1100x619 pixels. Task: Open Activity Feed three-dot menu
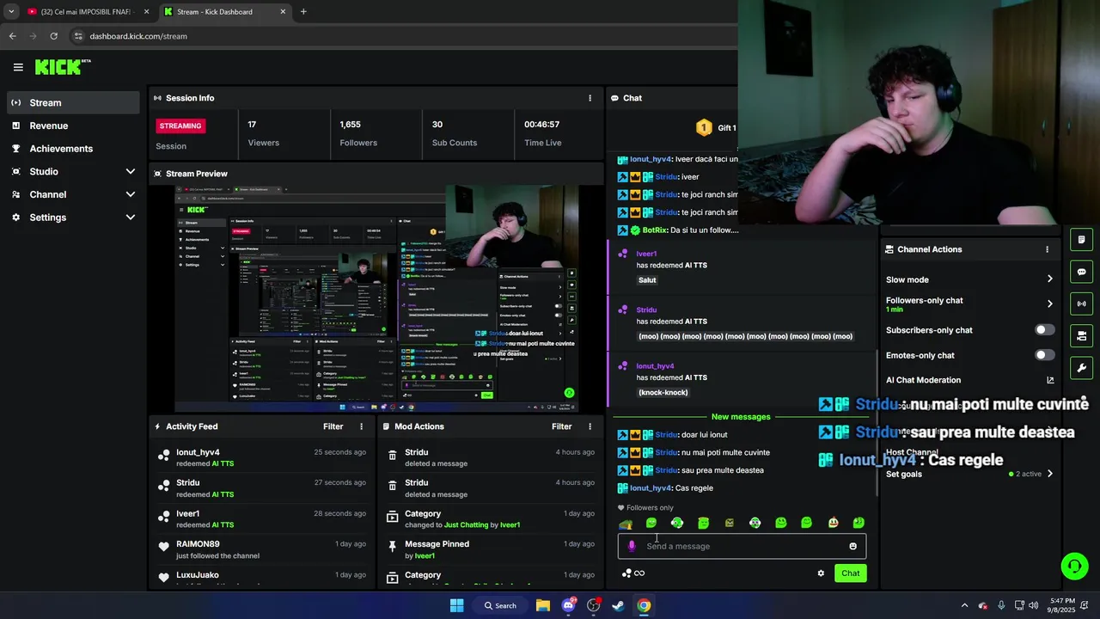tap(361, 426)
